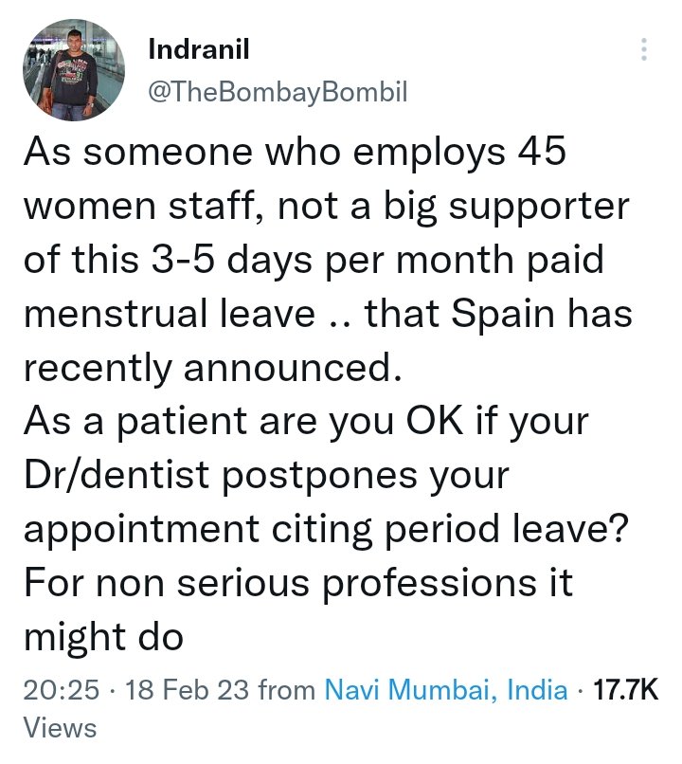Click the 'Dr/dentist postpones your' line
Screen dimensions: 682x764
[266, 475]
